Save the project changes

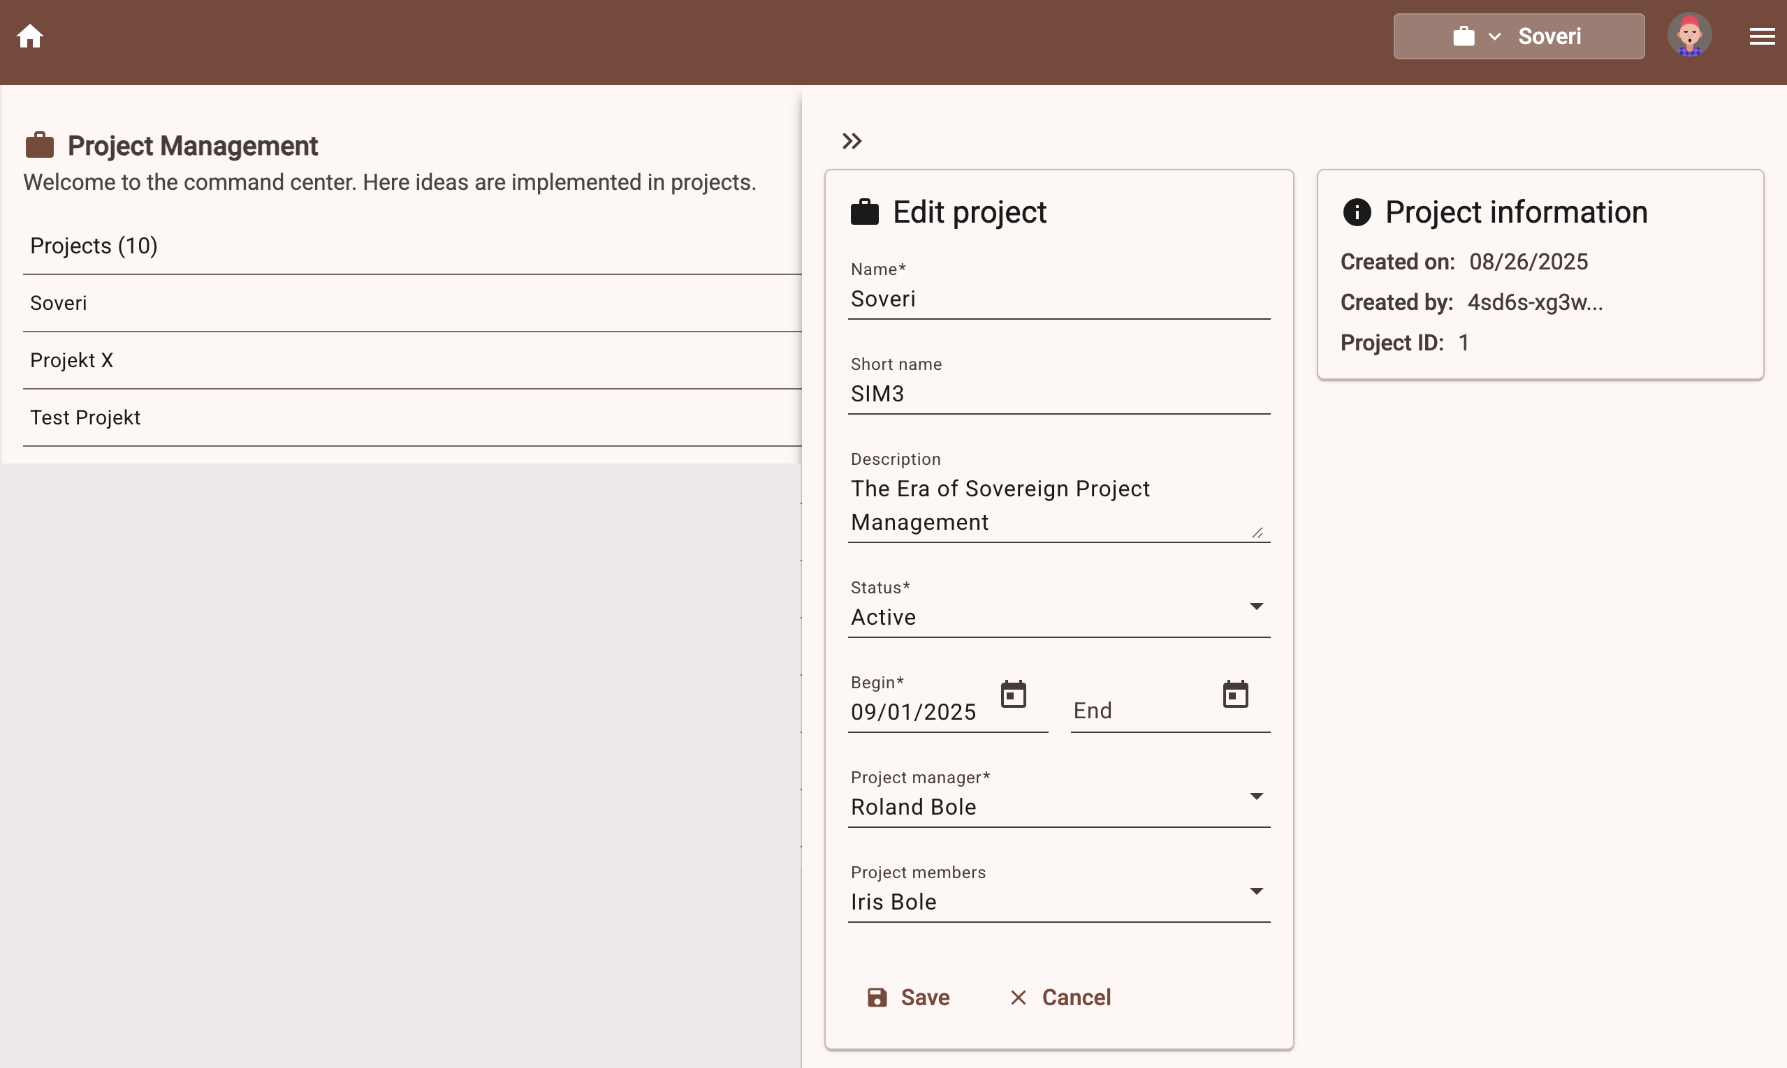click(x=907, y=997)
